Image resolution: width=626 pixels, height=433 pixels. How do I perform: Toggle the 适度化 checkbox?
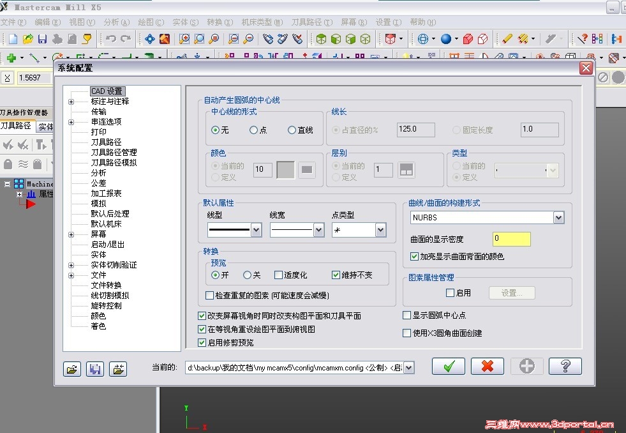pyautogui.click(x=278, y=275)
